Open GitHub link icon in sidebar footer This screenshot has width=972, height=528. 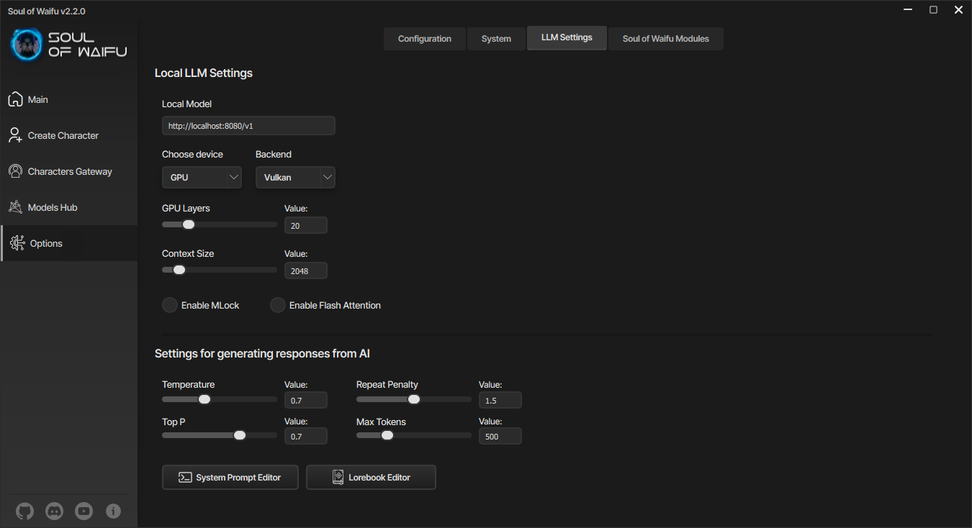point(24,511)
